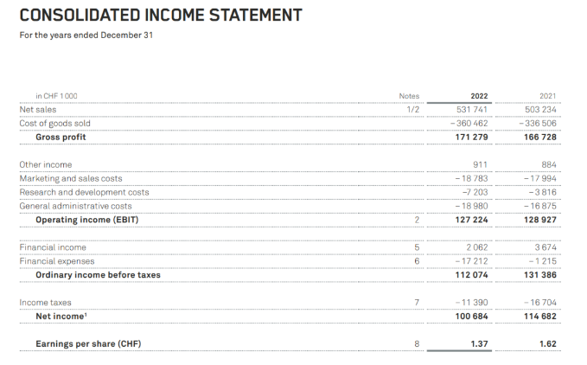587x365 pixels.
Task: Open note 5 for Financial income
Action: coord(416,247)
